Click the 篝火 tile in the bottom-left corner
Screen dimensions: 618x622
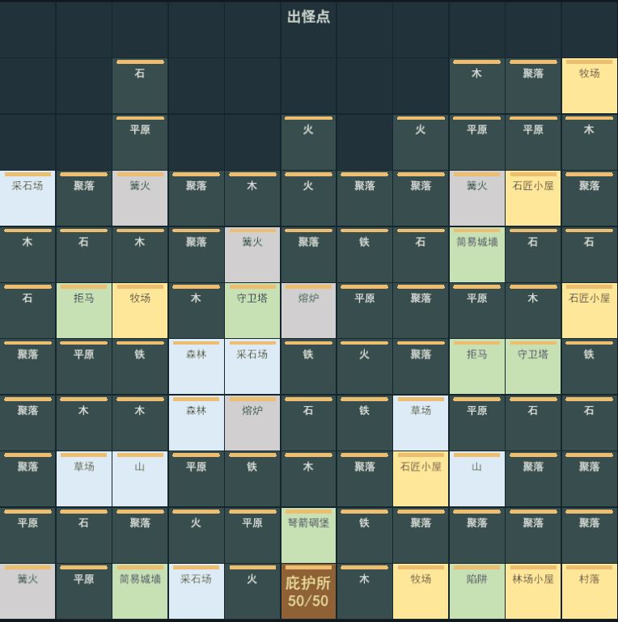tap(28, 591)
